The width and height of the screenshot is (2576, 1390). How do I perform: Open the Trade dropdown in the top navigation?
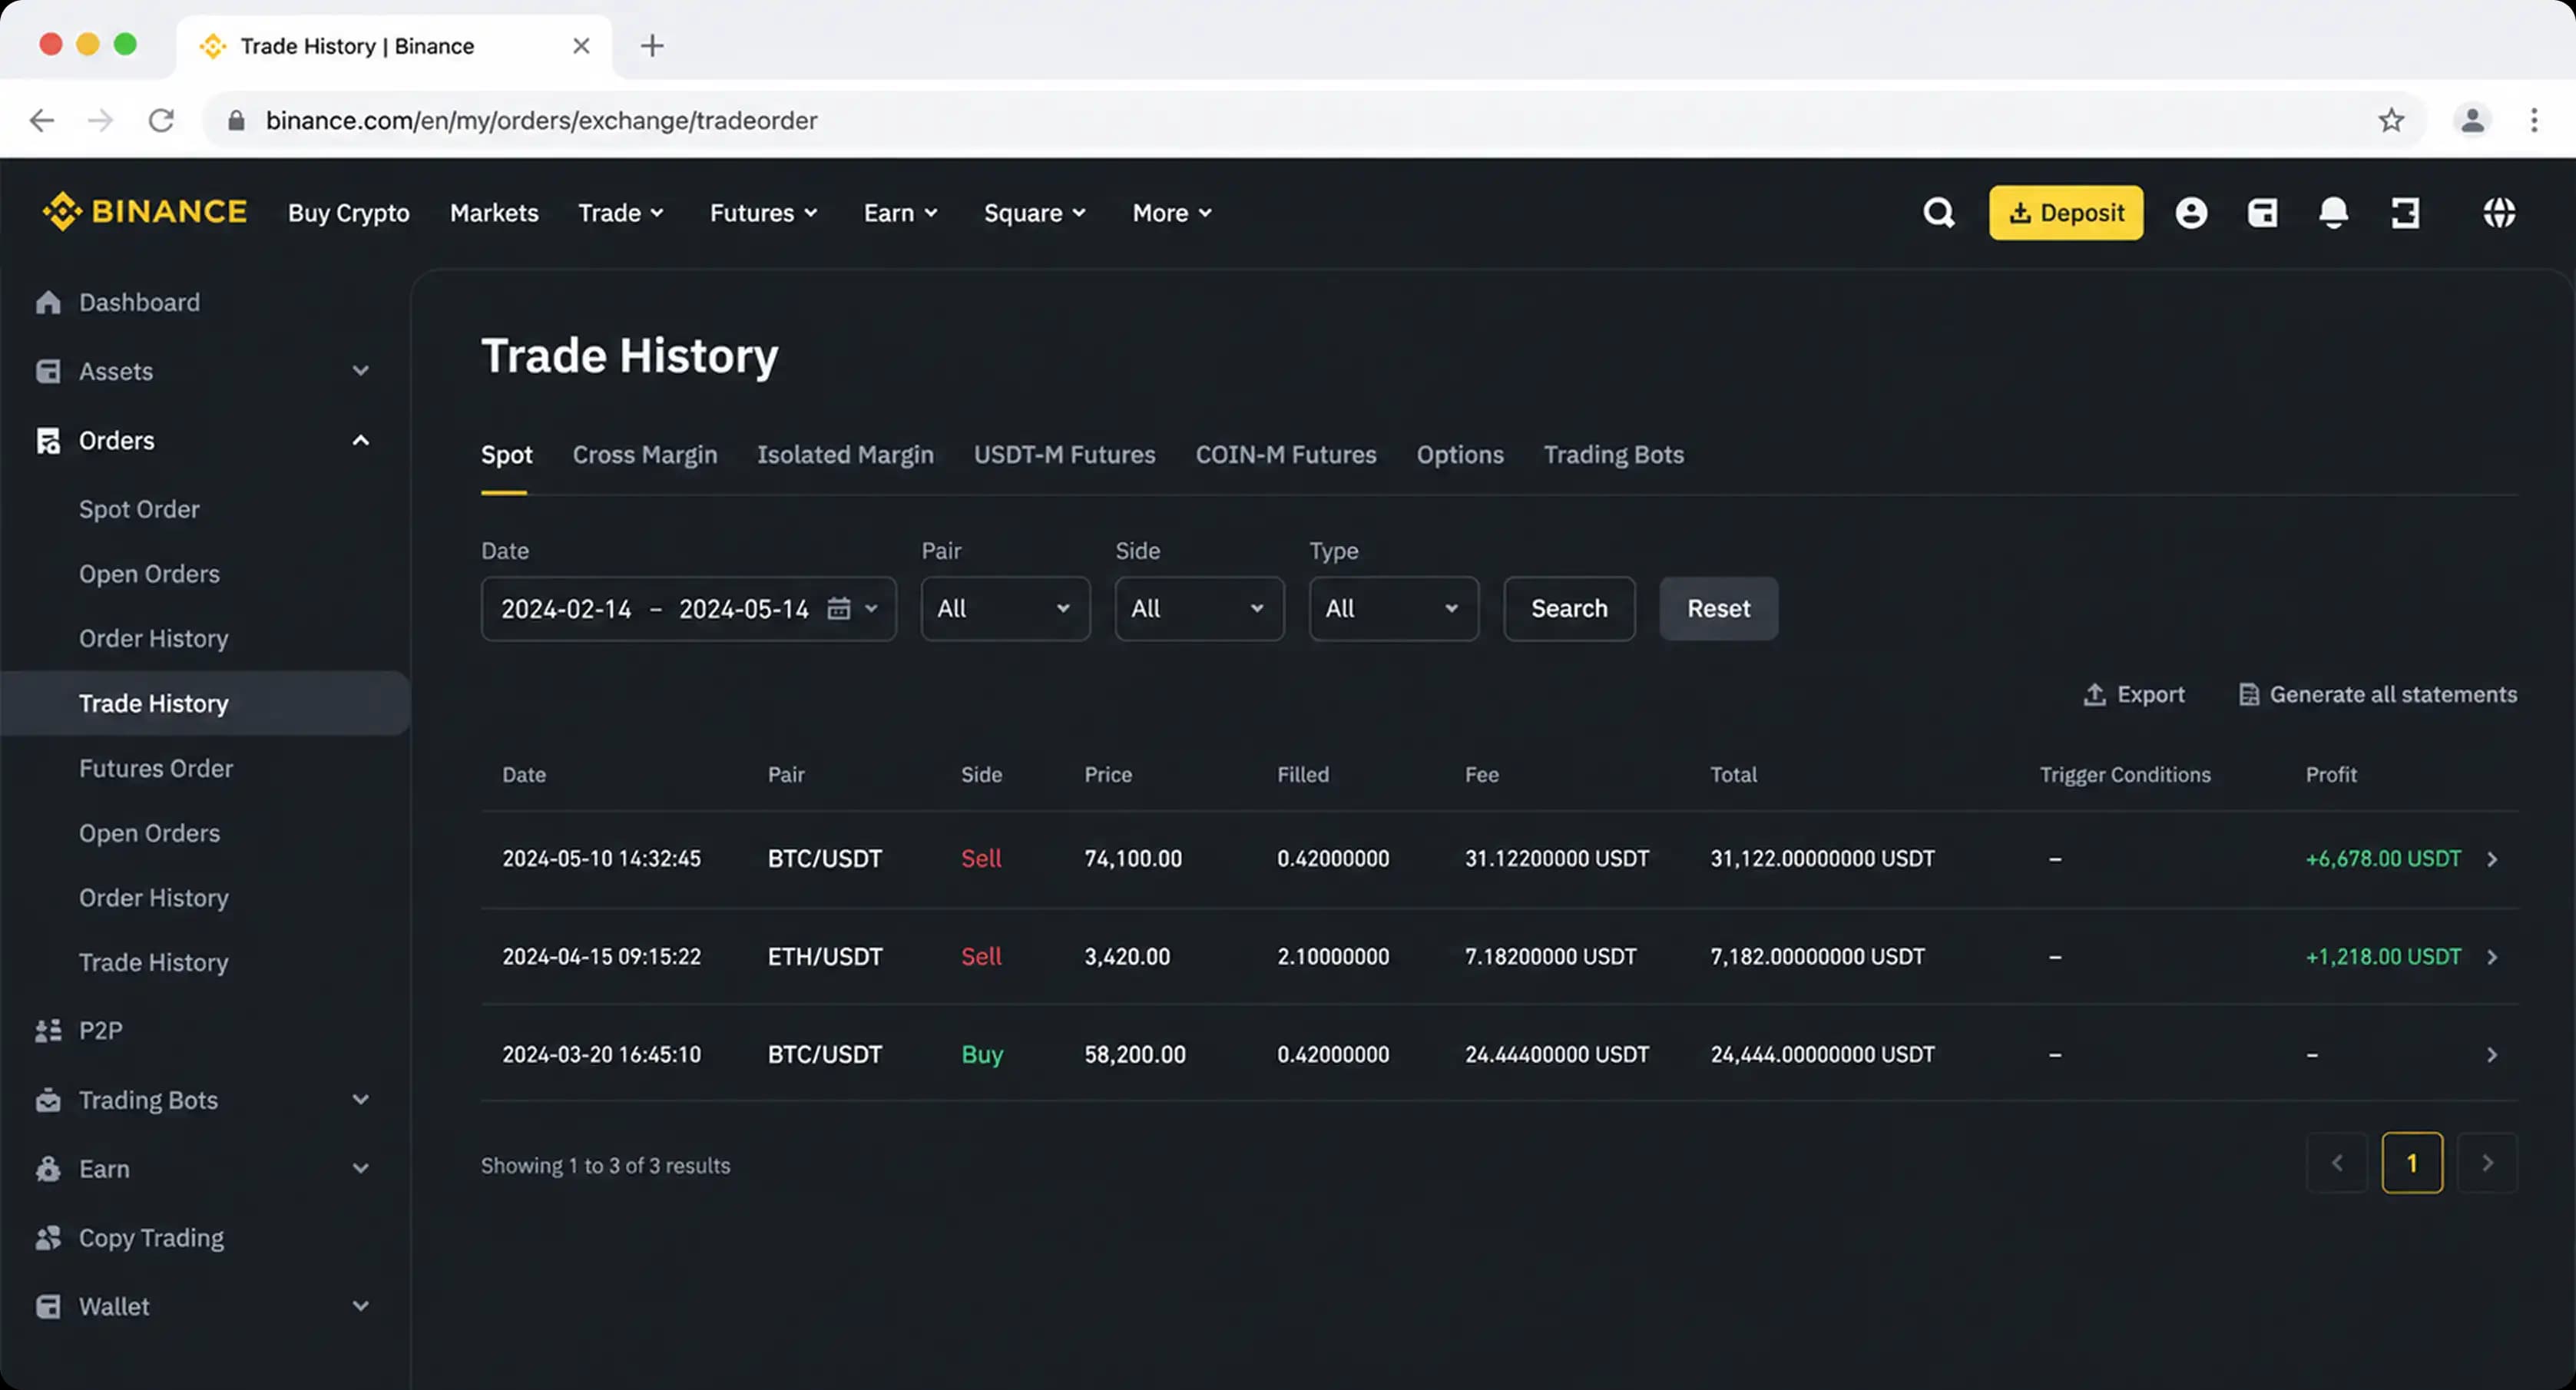tap(621, 213)
